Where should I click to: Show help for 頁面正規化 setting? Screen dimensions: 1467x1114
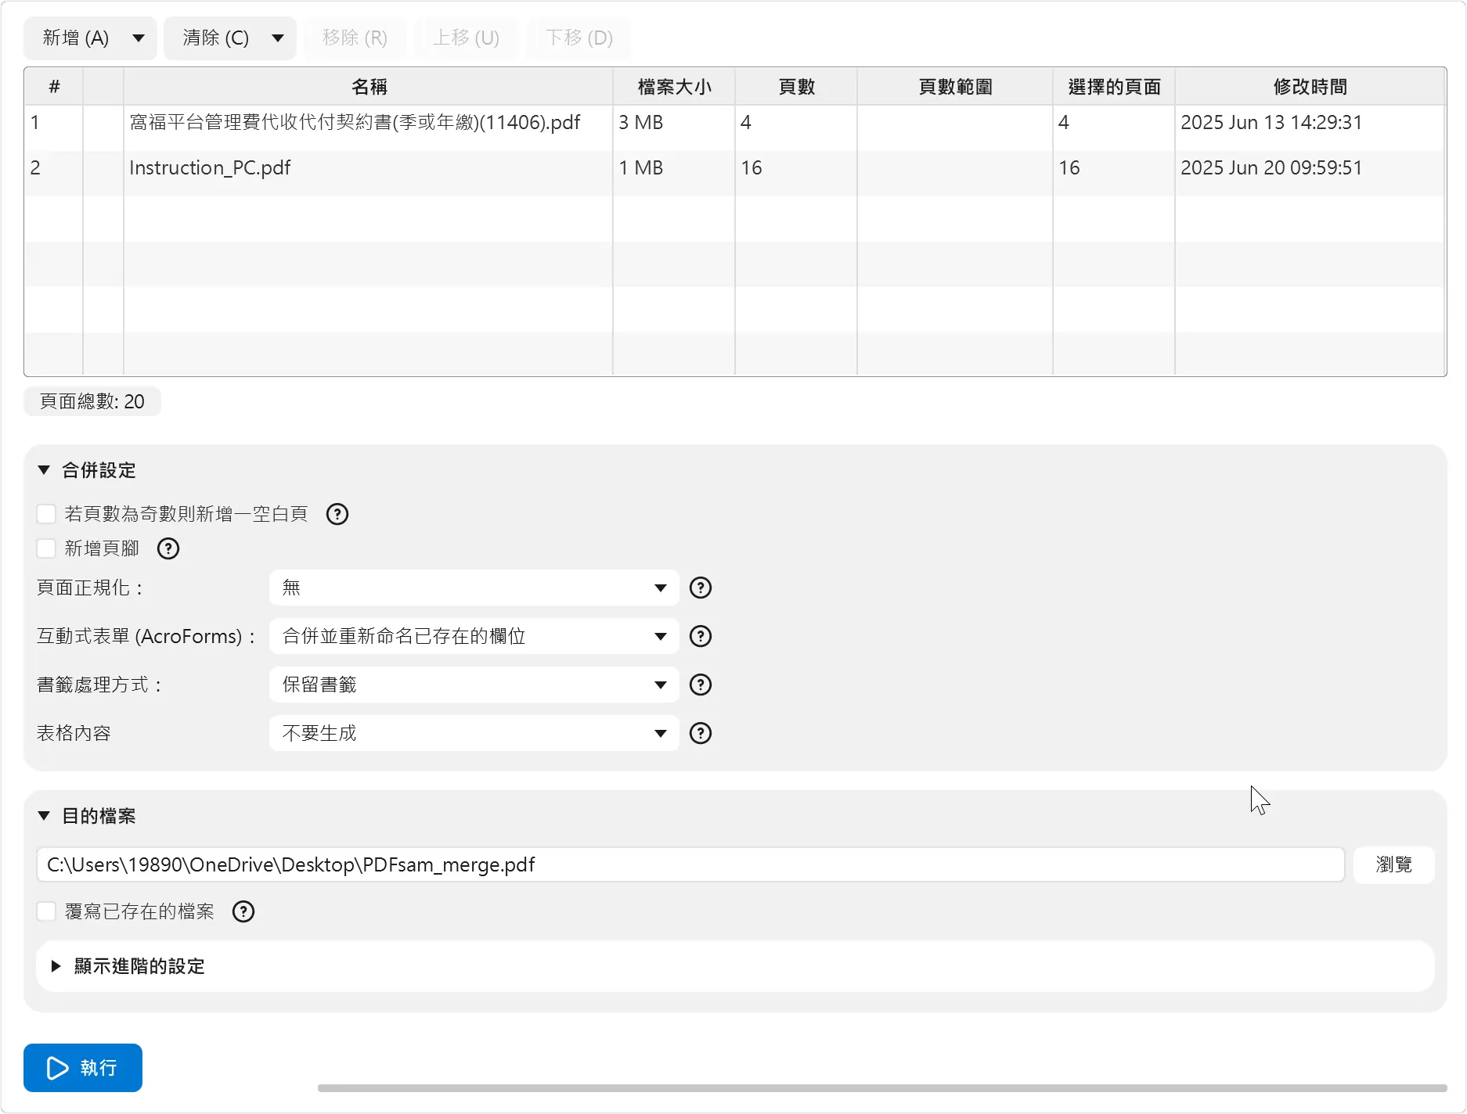pos(701,588)
